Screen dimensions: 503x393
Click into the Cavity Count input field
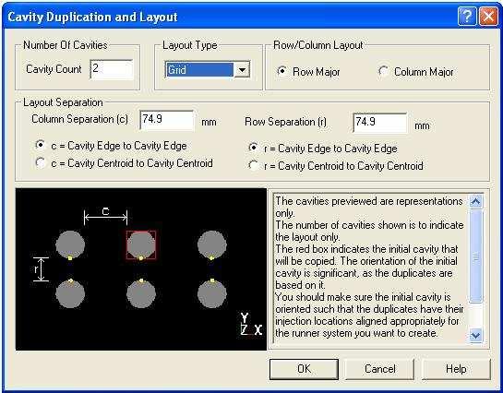112,69
